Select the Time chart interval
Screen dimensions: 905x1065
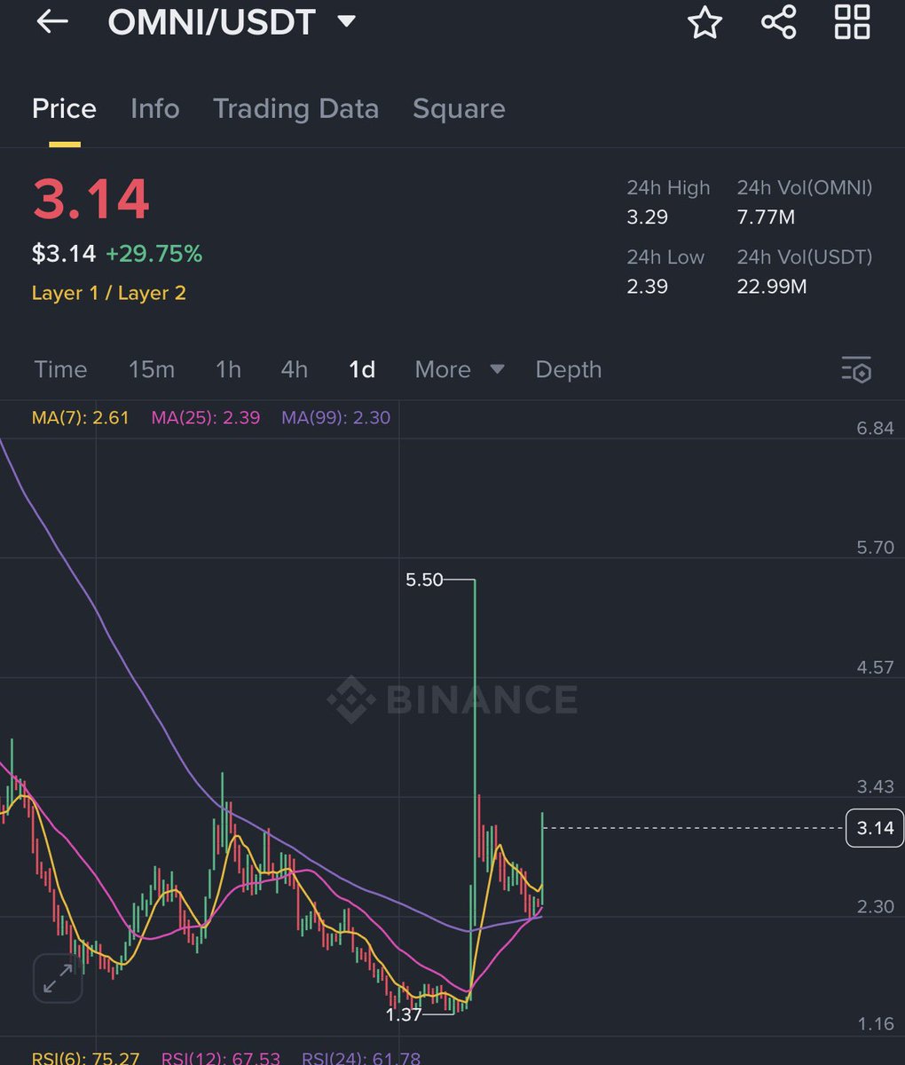pos(60,369)
